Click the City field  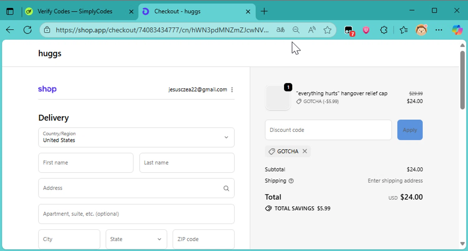coord(69,239)
